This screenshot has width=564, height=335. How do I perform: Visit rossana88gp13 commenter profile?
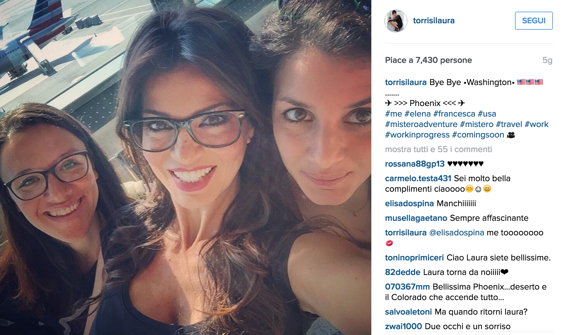tap(415, 164)
